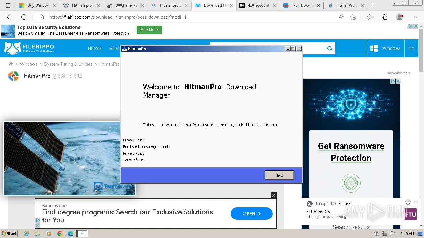Open tab actions menu icon
424x238 pixels.
coord(8,5)
